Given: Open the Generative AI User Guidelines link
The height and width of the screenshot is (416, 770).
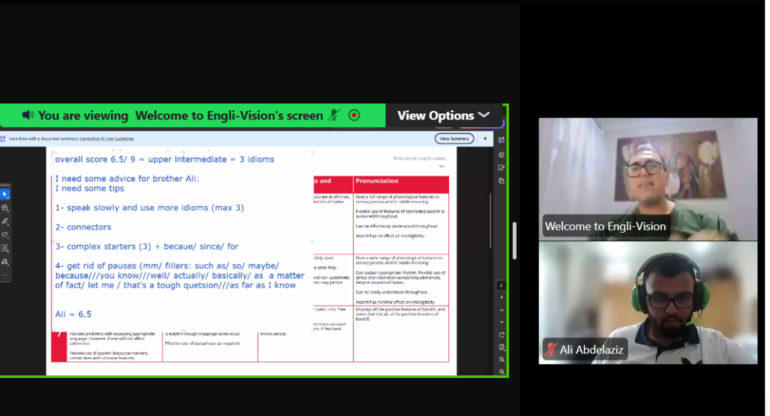Looking at the screenshot, I should (x=107, y=139).
